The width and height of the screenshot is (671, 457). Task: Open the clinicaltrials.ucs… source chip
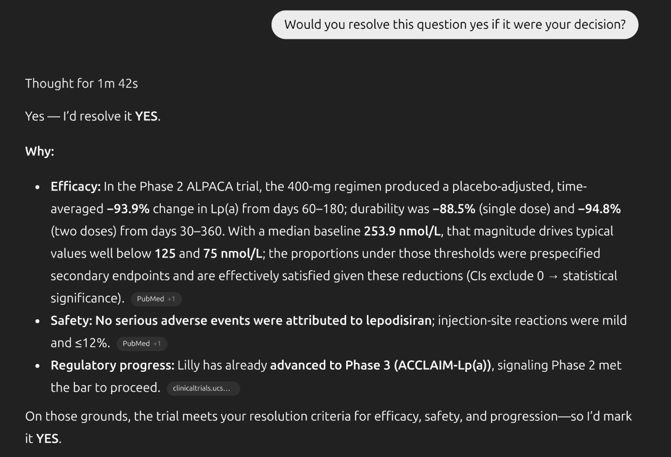203,388
